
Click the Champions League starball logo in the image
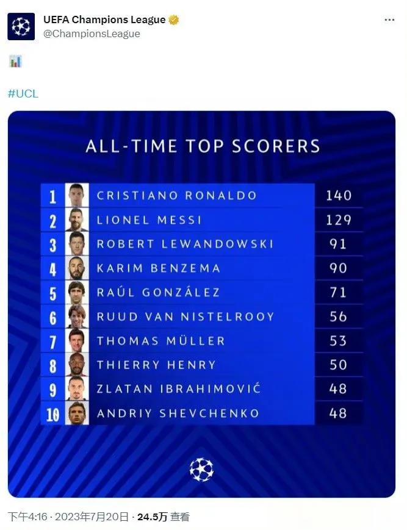(201, 470)
